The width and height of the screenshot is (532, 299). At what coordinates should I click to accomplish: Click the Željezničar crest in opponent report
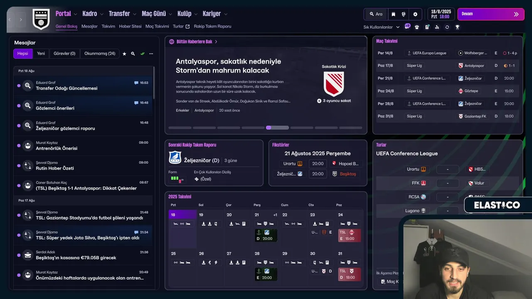point(175,158)
